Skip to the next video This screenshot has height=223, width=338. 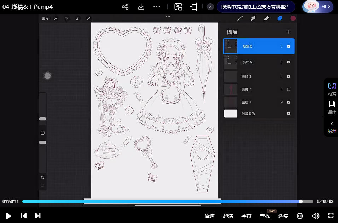coord(38,216)
